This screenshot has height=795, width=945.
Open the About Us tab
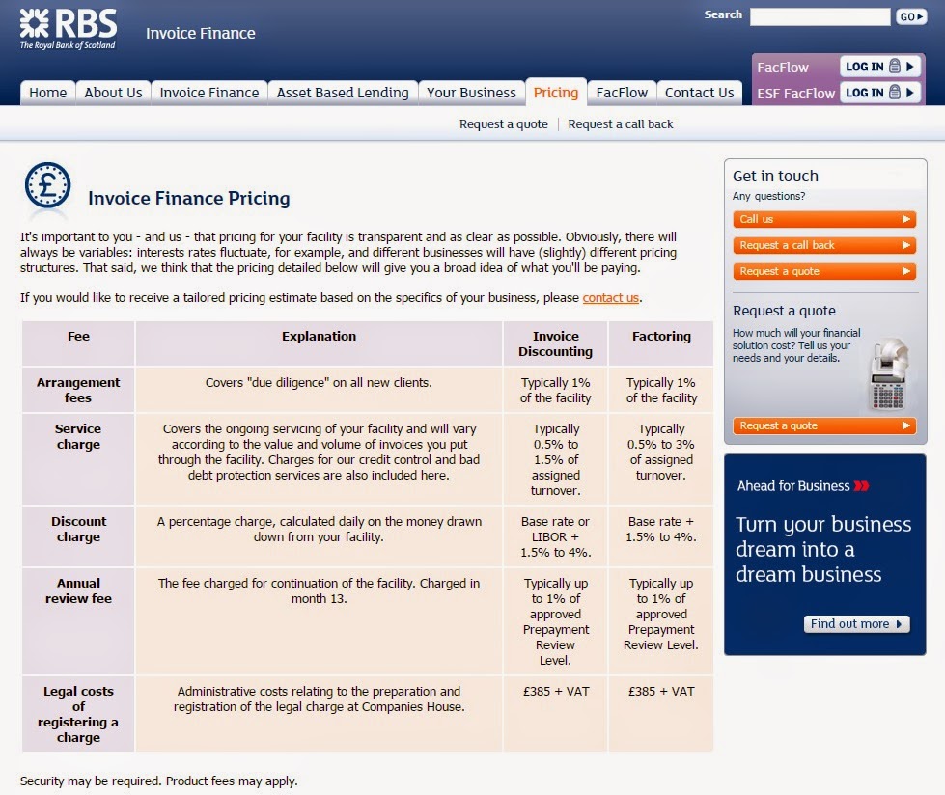pyautogui.click(x=113, y=93)
